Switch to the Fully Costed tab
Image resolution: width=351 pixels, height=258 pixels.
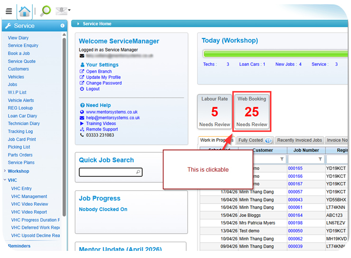pyautogui.click(x=254, y=140)
